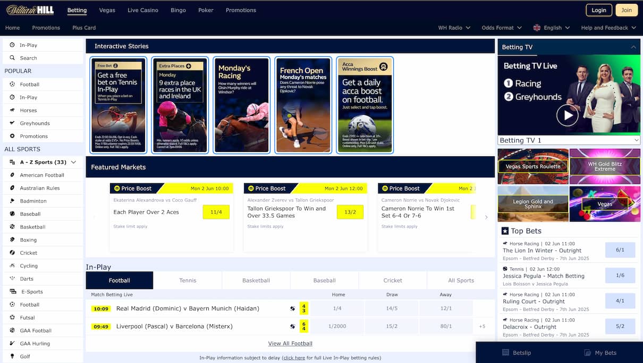Open the Odds Format dropdown
643x363 pixels.
tap(502, 28)
